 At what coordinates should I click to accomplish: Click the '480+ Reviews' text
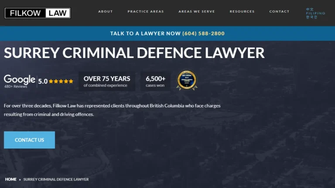click(x=16, y=87)
